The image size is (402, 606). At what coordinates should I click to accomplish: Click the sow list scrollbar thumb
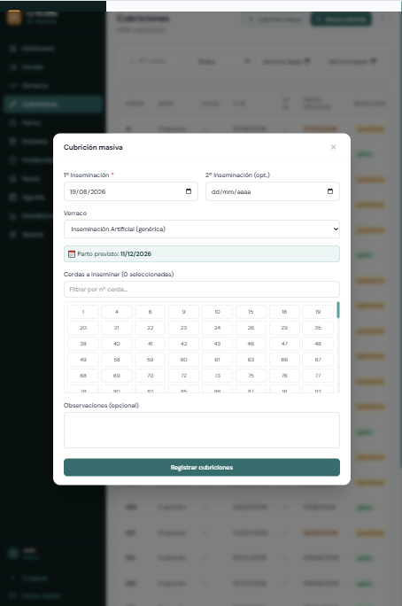[338, 310]
